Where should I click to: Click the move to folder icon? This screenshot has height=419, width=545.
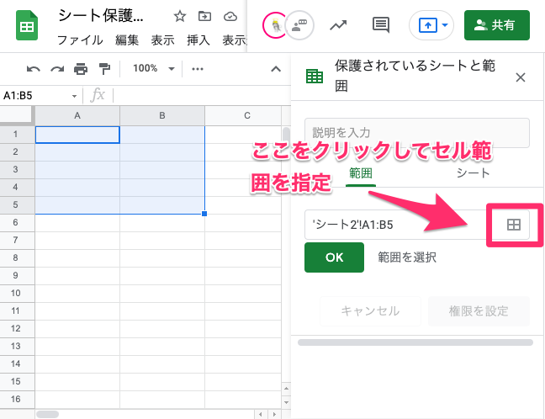point(204,16)
